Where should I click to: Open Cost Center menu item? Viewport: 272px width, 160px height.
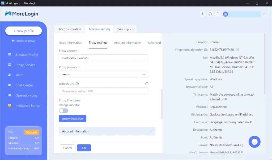pos(24,85)
